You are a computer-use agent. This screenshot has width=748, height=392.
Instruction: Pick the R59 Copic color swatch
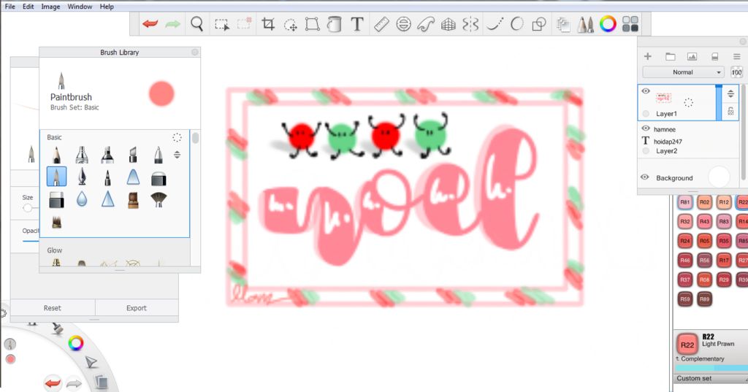click(x=685, y=299)
